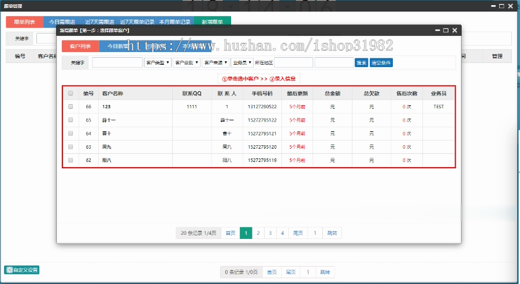Expand the 客户级别 dropdown
This screenshot has height=284, width=520.
click(x=187, y=62)
